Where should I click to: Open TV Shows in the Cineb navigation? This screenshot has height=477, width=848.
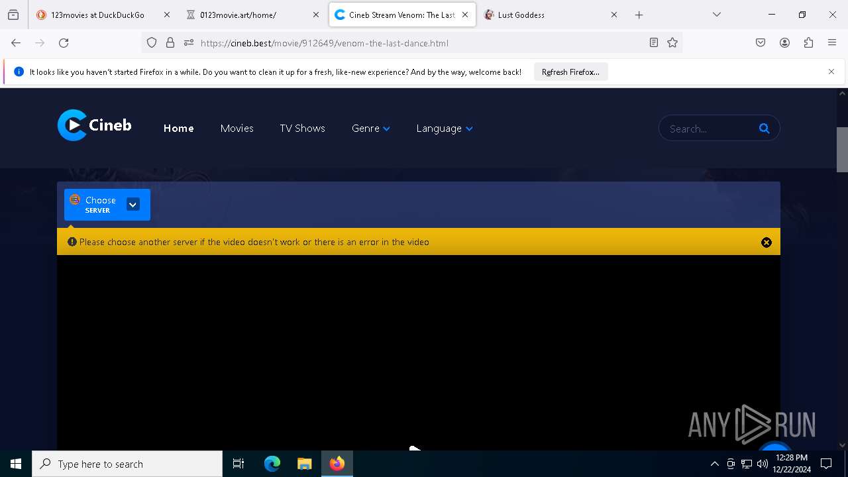pos(302,129)
